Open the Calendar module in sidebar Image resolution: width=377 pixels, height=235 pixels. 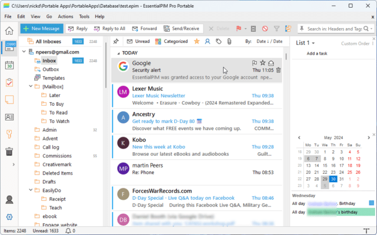[9, 65]
